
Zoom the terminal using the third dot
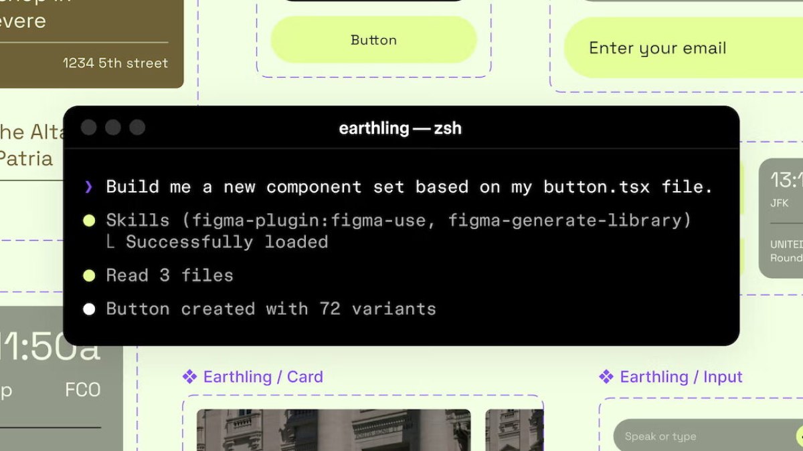tap(137, 128)
